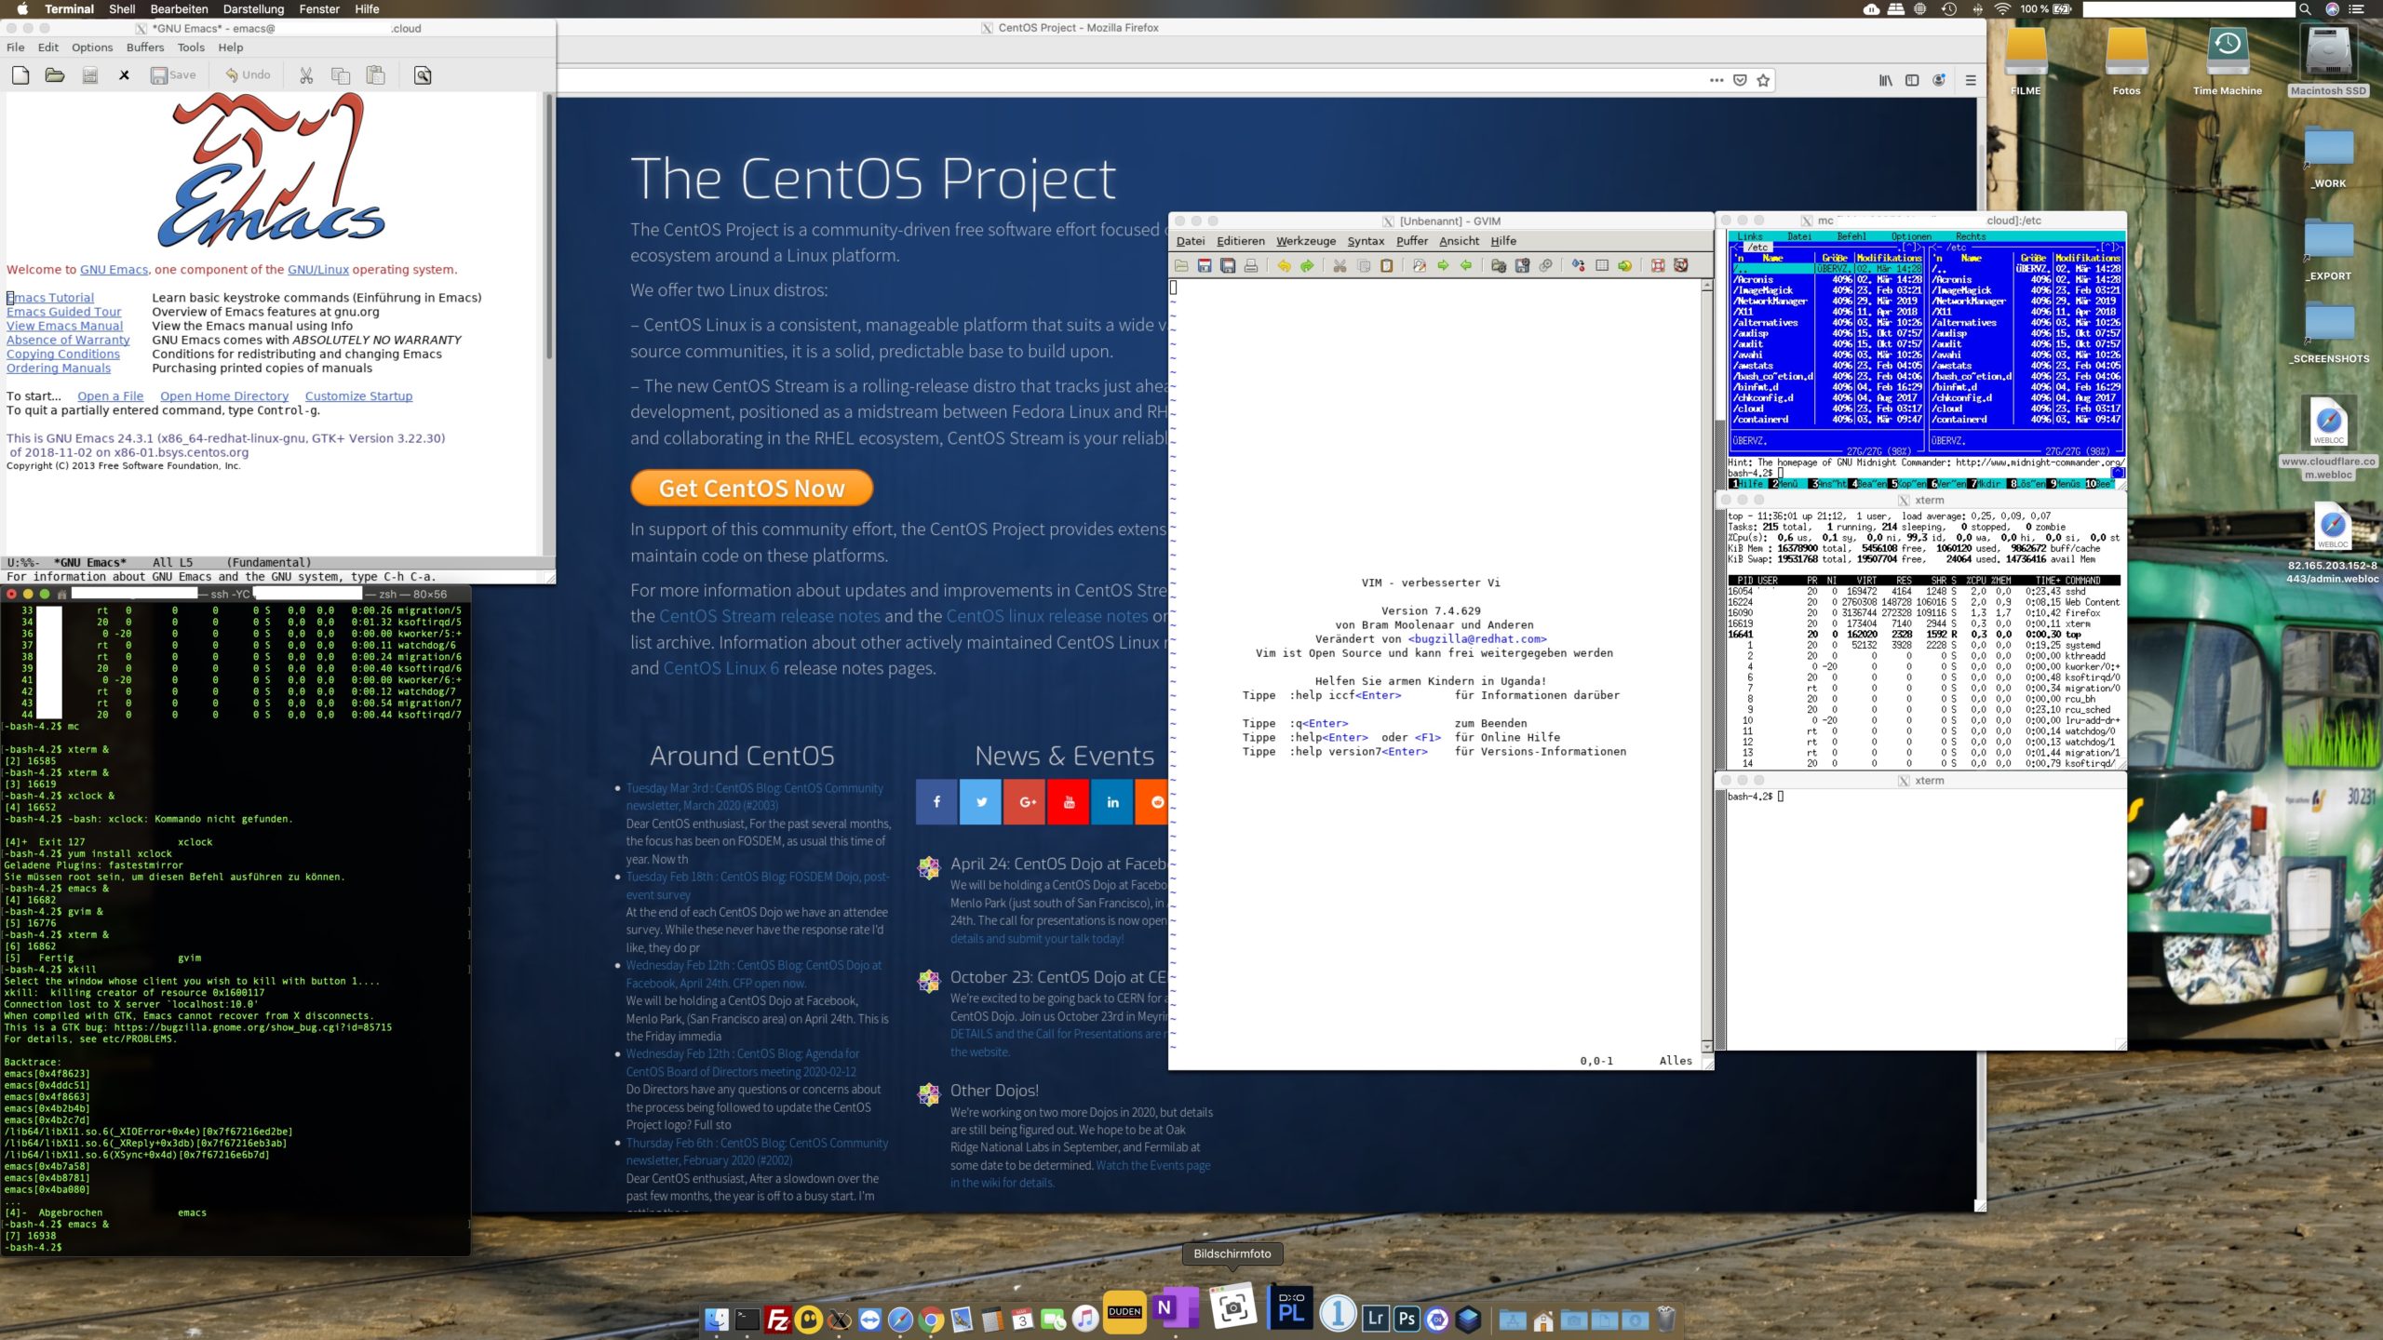Open the Fenster menu in macOS menu bar
This screenshot has height=1340, width=2383.
point(318,9)
